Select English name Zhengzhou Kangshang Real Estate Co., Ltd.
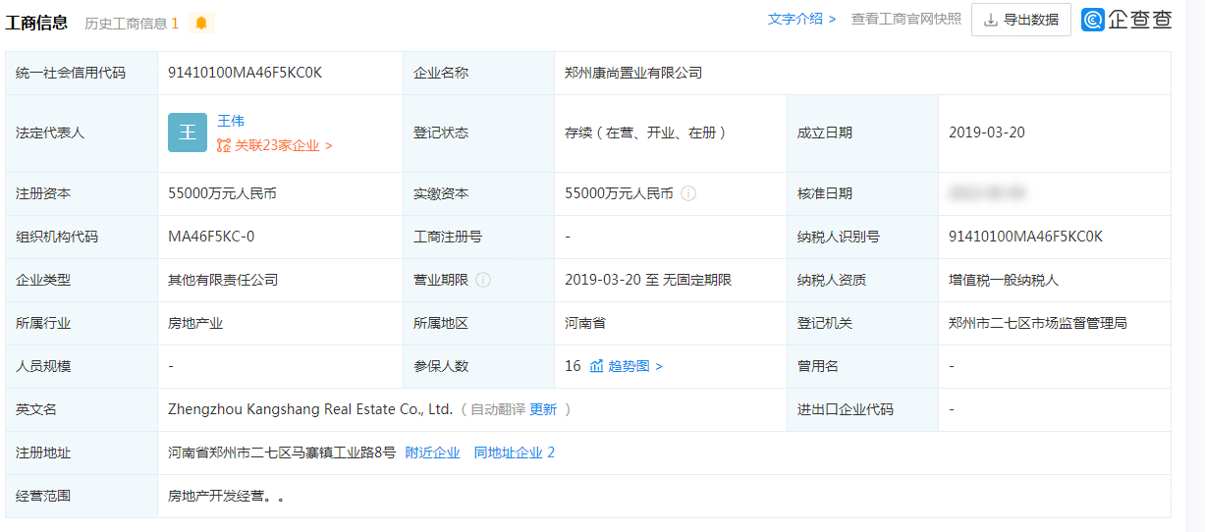Image resolution: width=1205 pixels, height=532 pixels. 310,409
